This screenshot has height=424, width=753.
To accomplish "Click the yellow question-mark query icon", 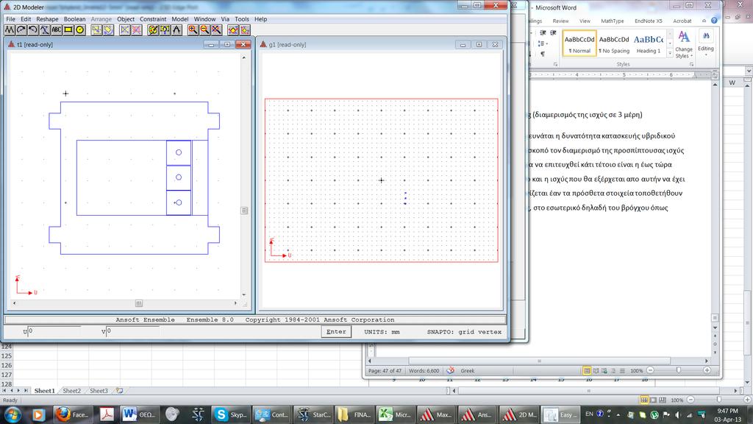I will tap(165, 29).
